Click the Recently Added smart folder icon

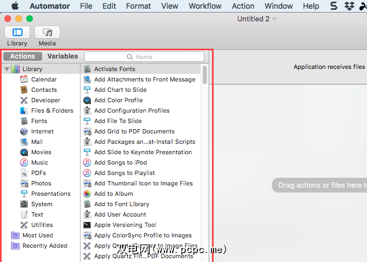point(15,246)
